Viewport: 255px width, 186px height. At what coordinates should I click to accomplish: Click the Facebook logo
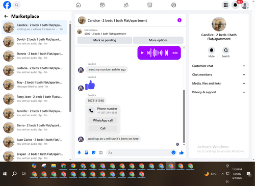pyautogui.click(x=7, y=5)
